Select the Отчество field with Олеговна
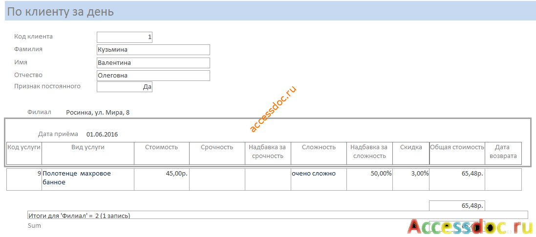This screenshot has height=237, width=536. [153, 76]
